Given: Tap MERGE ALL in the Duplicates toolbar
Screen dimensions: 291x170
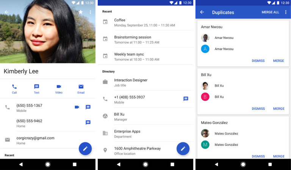Looking at the screenshot, I should point(270,12).
